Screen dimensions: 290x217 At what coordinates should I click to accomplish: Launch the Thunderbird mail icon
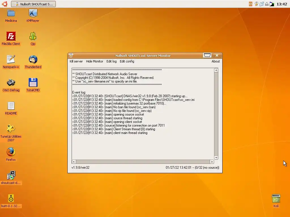tap(33, 59)
